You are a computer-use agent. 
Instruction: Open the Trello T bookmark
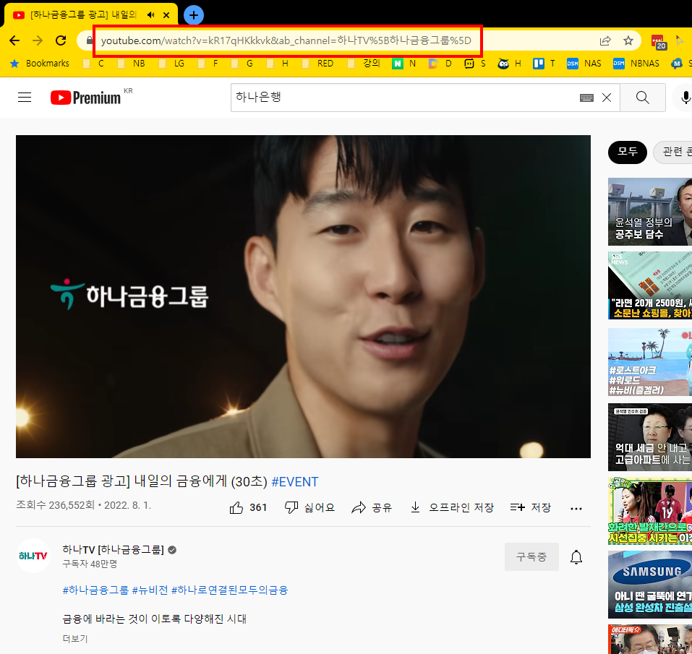tap(544, 64)
